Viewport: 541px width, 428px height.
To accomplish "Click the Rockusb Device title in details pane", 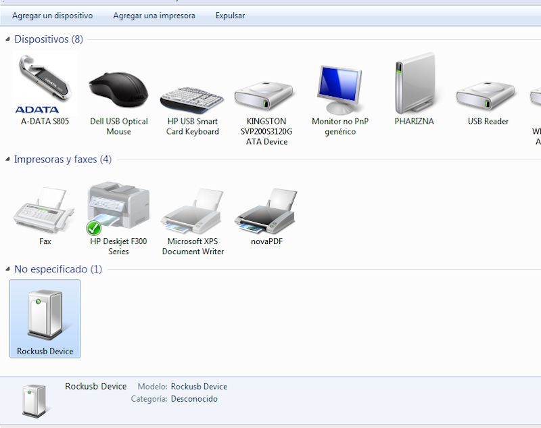I will click(95, 386).
